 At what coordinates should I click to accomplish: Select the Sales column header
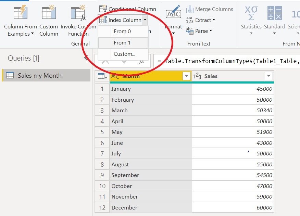226,76
